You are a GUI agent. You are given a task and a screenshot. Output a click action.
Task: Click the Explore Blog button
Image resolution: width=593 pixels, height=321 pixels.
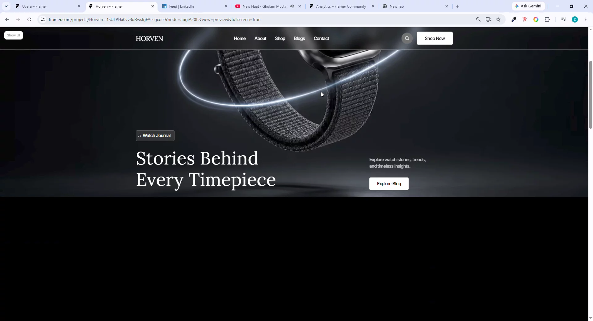(389, 184)
